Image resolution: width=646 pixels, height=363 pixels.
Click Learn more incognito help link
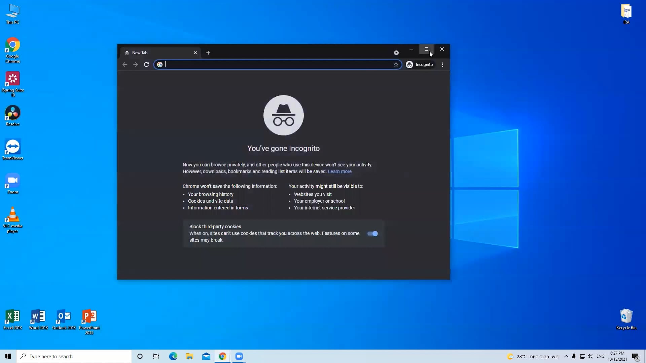[x=340, y=171]
